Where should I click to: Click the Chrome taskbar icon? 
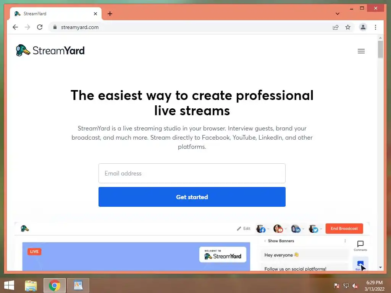point(54,285)
